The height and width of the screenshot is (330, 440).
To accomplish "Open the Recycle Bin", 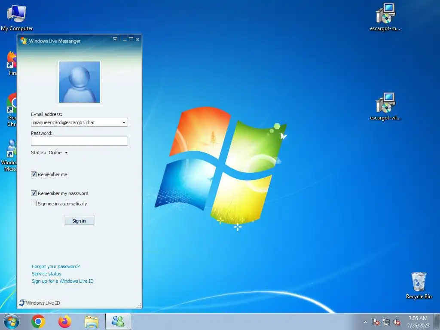I will 419,285.
